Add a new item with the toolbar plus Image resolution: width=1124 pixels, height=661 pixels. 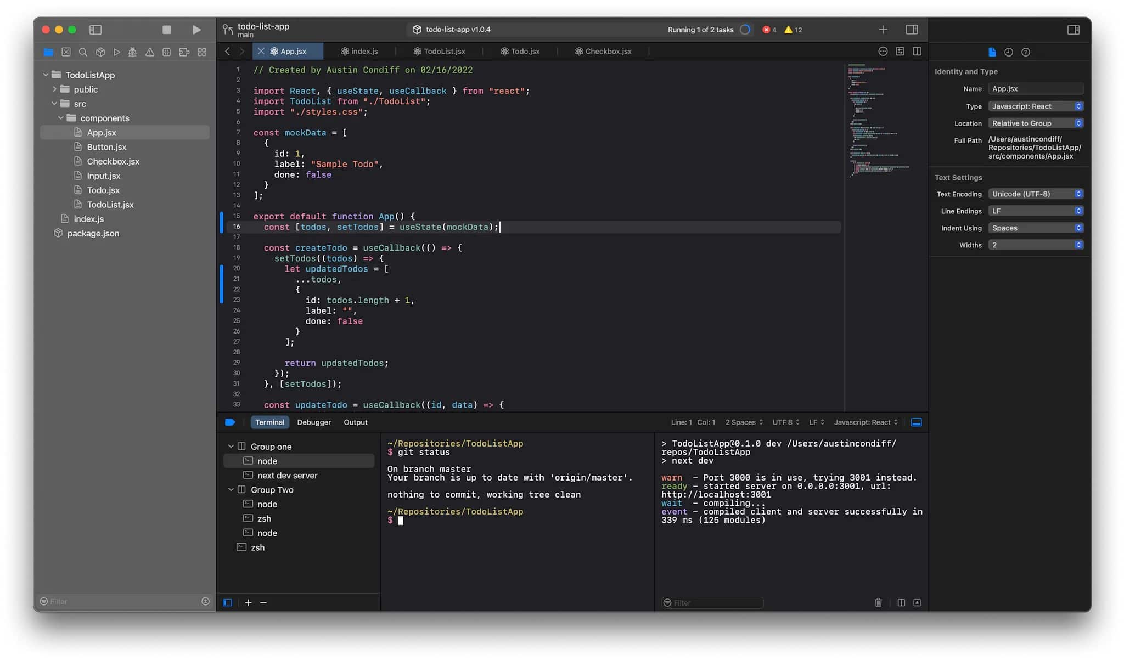[883, 30]
